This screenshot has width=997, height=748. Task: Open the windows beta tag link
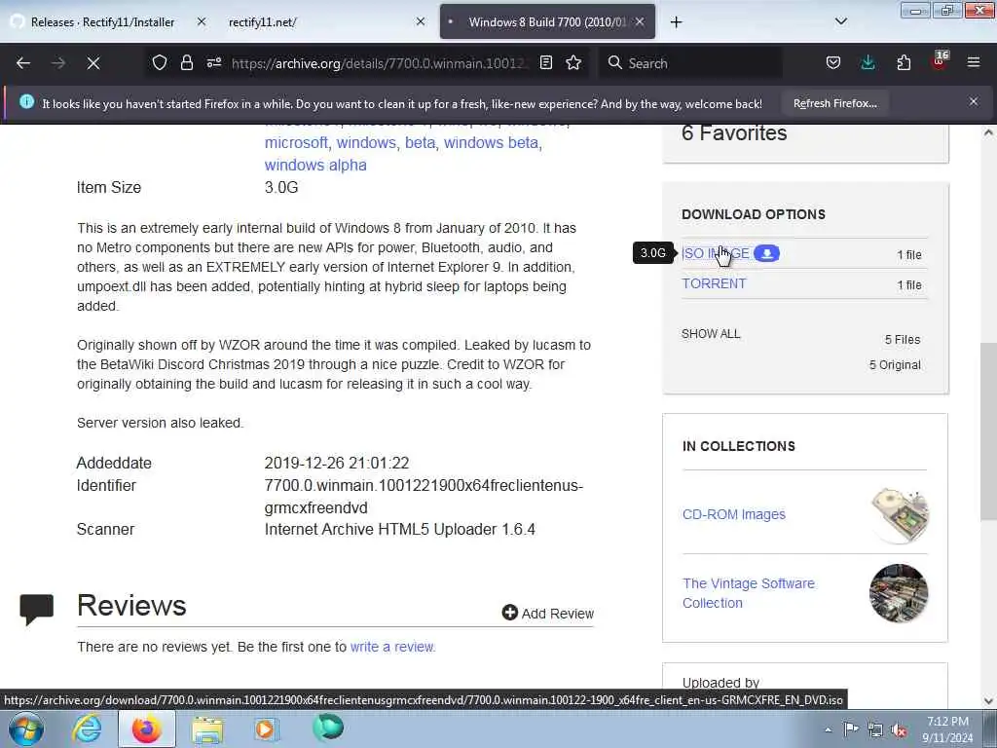click(491, 142)
